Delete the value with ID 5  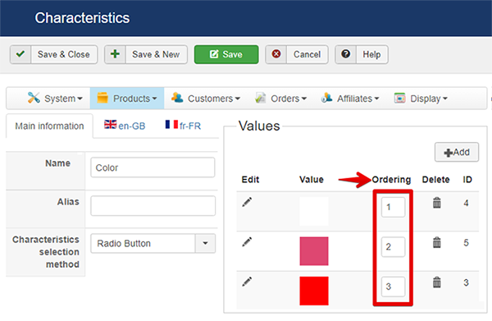pyautogui.click(x=437, y=242)
